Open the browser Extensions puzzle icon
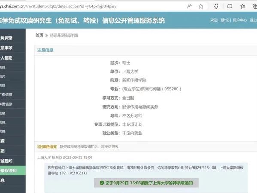The height and width of the screenshot is (193, 257). click(x=216, y=6)
